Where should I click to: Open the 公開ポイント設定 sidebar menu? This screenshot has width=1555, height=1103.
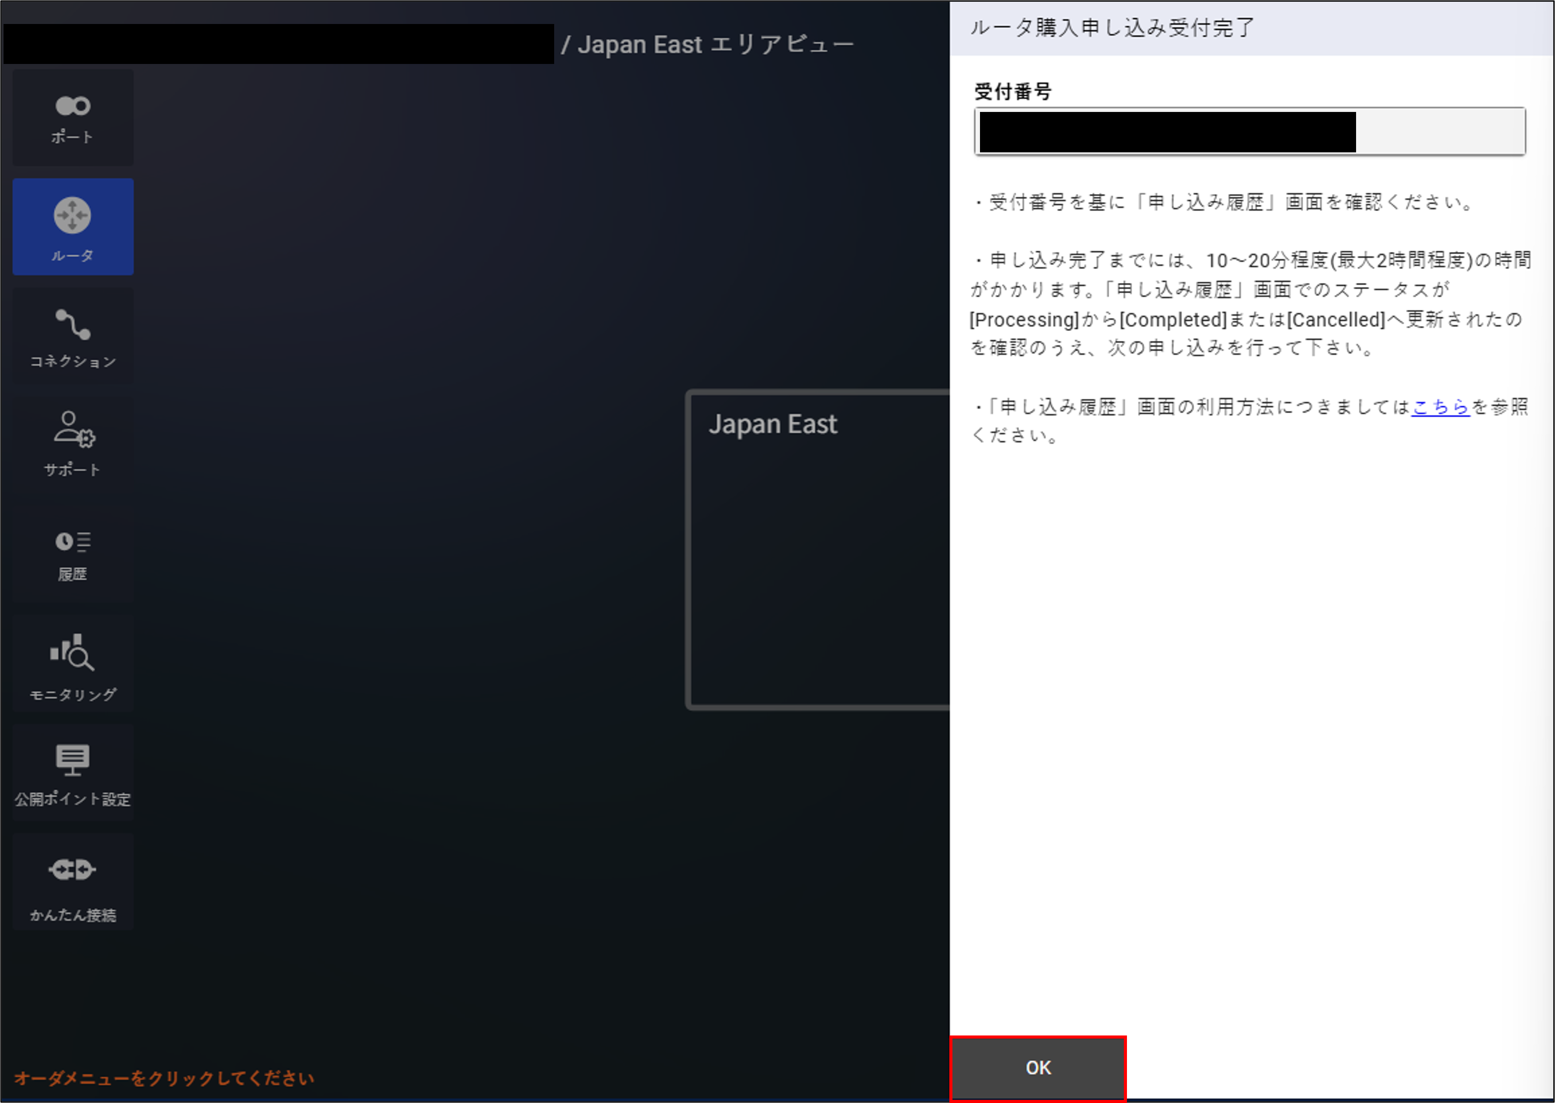[73, 772]
